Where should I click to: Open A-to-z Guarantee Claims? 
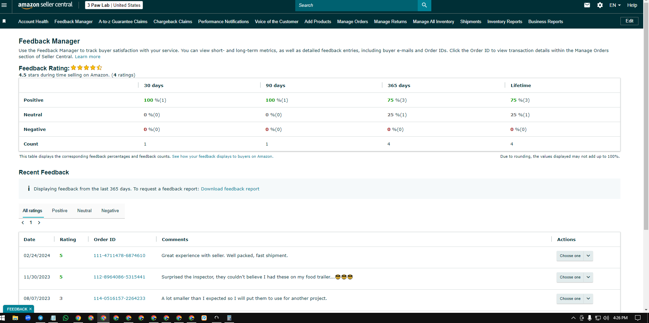(x=123, y=21)
